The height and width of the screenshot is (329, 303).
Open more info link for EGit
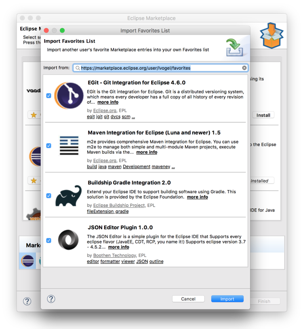coord(108,102)
